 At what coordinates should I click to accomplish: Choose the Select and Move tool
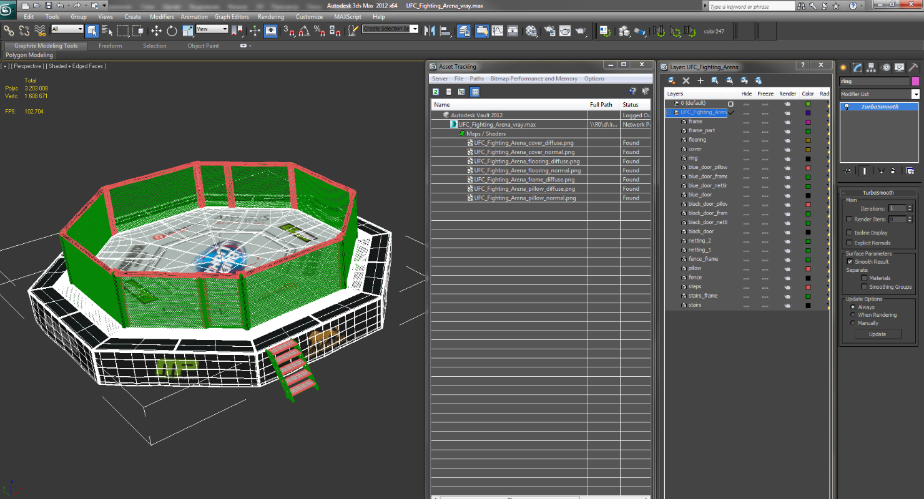(156, 31)
